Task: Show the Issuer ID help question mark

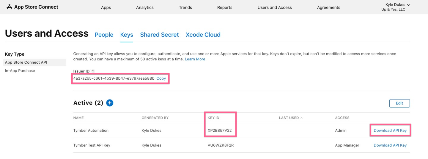Action: pos(93,71)
